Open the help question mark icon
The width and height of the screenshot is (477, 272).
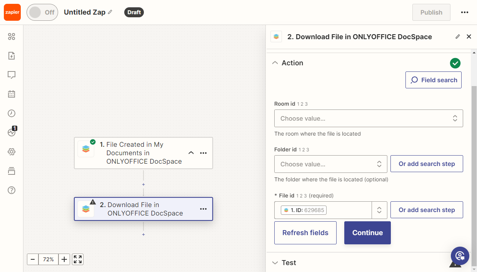click(12, 190)
